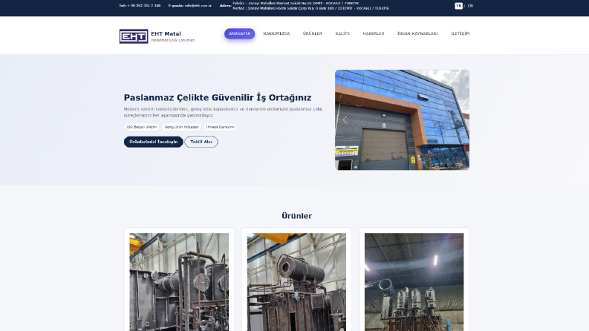Viewport: 589px width, 331px height.
Task: Open the ANASAYFA menu item
Action: pos(240,34)
